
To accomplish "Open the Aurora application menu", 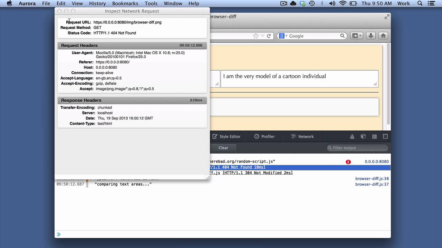I will pos(27,3).
